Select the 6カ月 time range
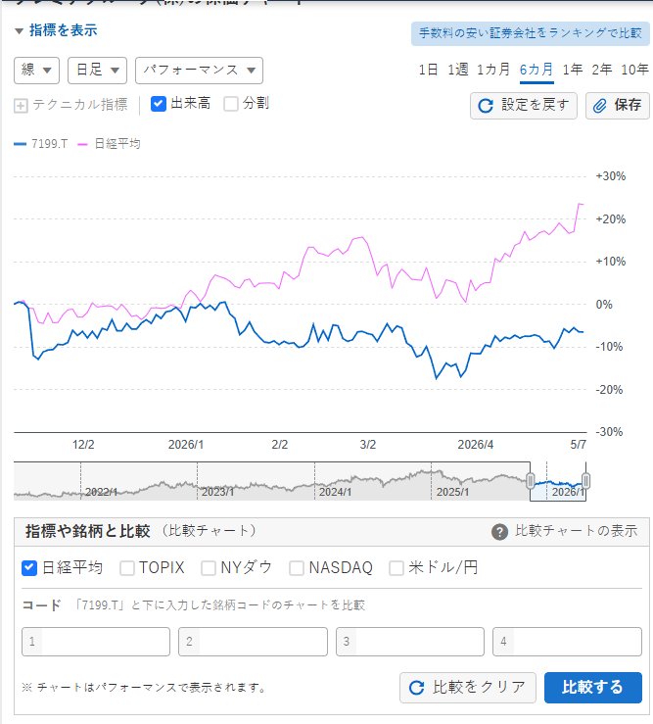 (x=536, y=70)
